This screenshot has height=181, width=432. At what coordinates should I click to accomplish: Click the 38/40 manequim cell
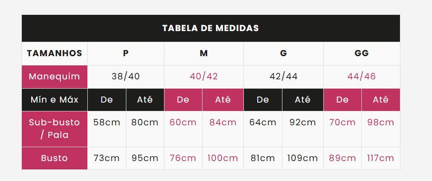pos(126,77)
